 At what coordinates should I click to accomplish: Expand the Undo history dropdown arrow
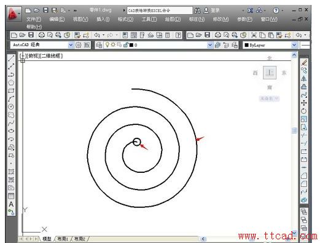click(x=104, y=35)
